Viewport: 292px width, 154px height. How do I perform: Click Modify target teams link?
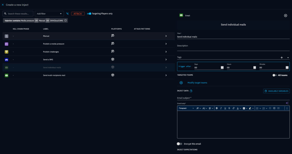coord(197,83)
